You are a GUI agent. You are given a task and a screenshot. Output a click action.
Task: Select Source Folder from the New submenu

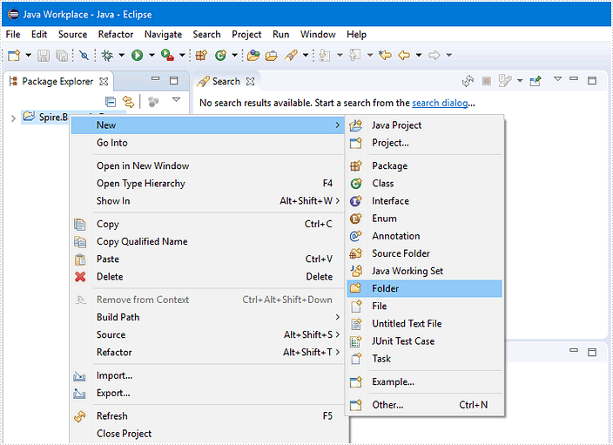(x=424, y=253)
